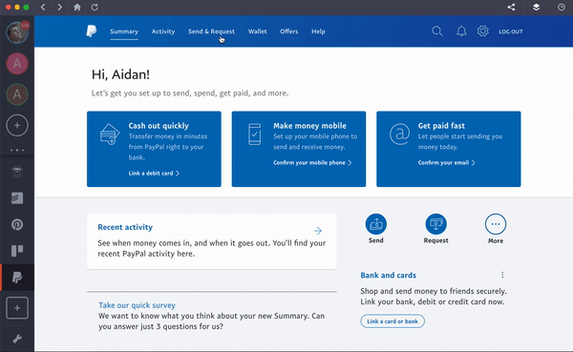
Task: Open the Wallet tab
Action: click(x=257, y=31)
